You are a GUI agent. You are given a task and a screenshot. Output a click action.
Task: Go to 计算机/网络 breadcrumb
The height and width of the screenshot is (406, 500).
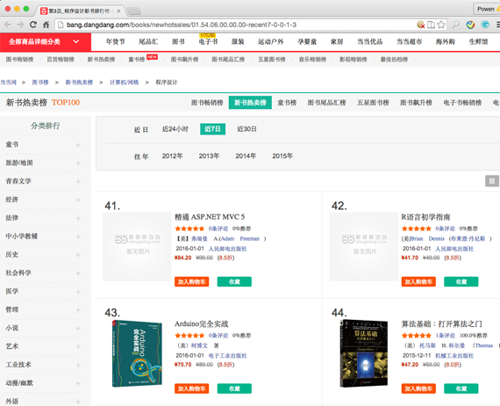124,83
